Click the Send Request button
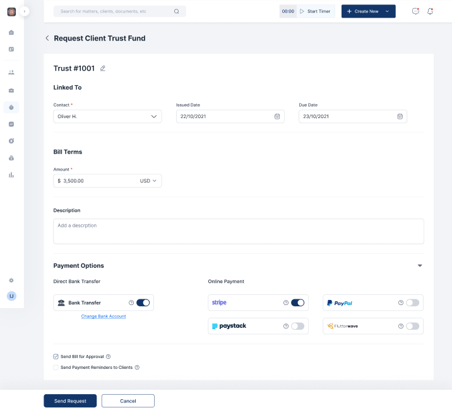452x408 pixels. 70,401
